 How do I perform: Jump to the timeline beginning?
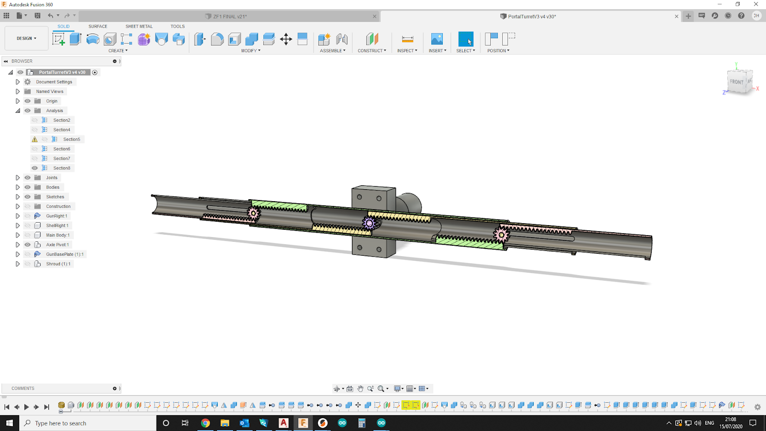pos(7,407)
